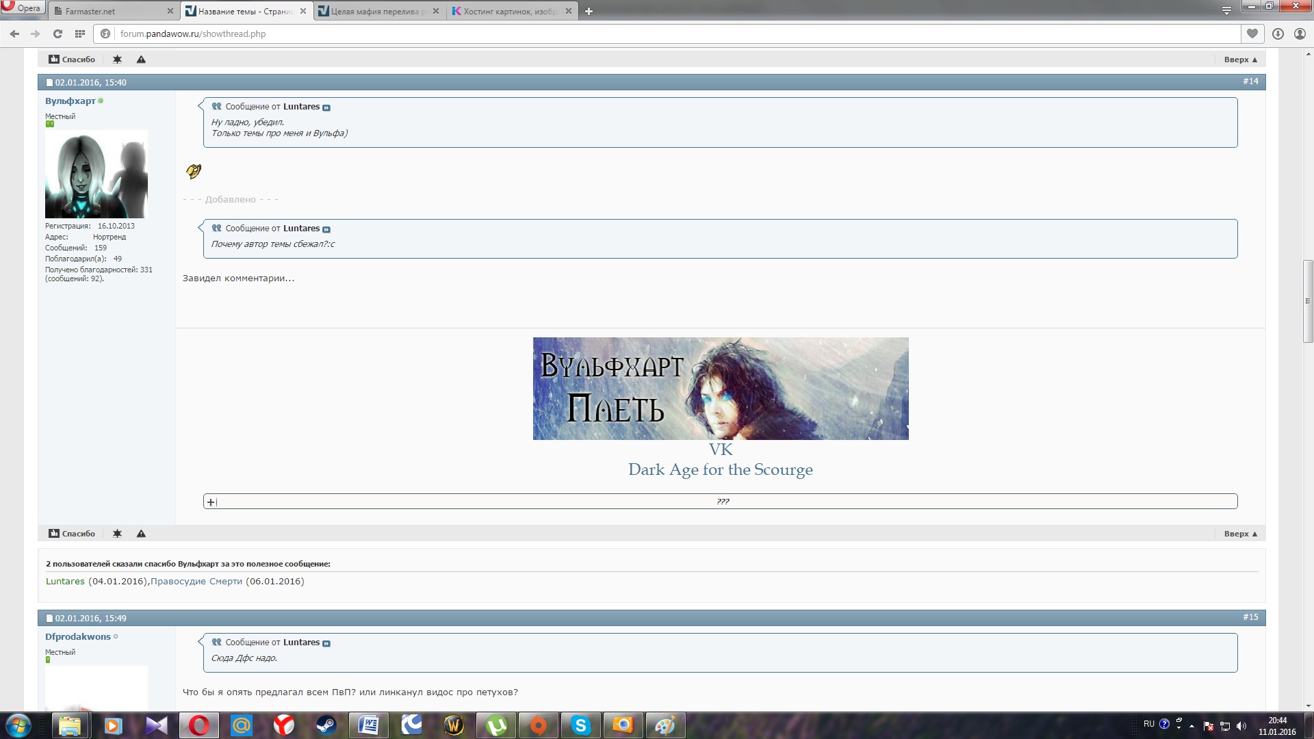Open downloads icon in Opera address bar
1314x739 pixels.
1278,34
